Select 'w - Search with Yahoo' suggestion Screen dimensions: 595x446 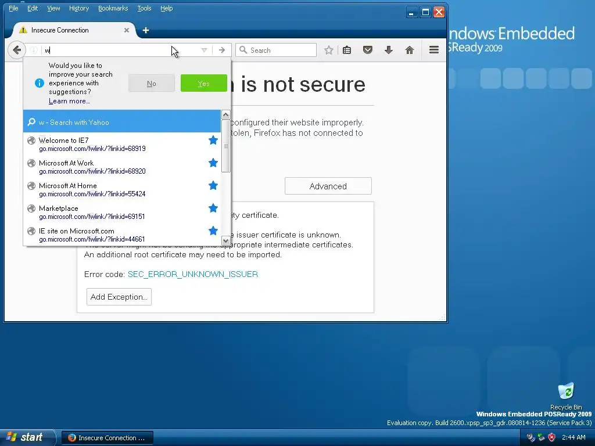122,122
